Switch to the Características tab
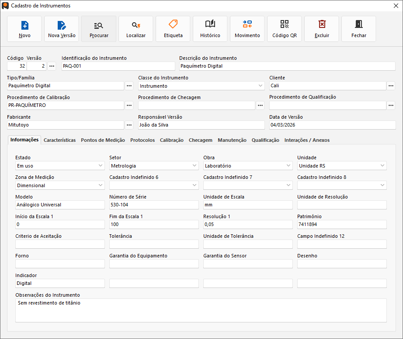Viewport: 403px width, 339px height. point(59,140)
